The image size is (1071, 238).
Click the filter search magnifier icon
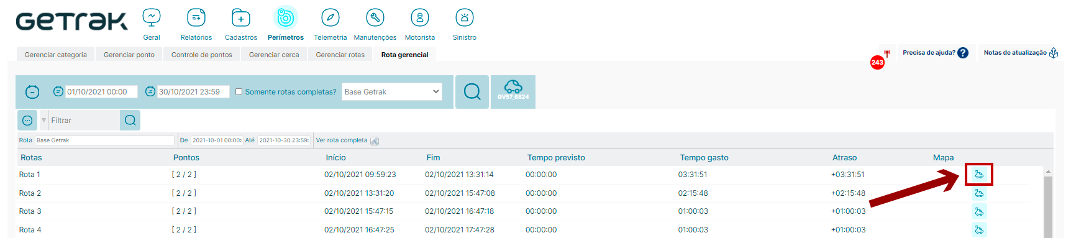coord(130,121)
